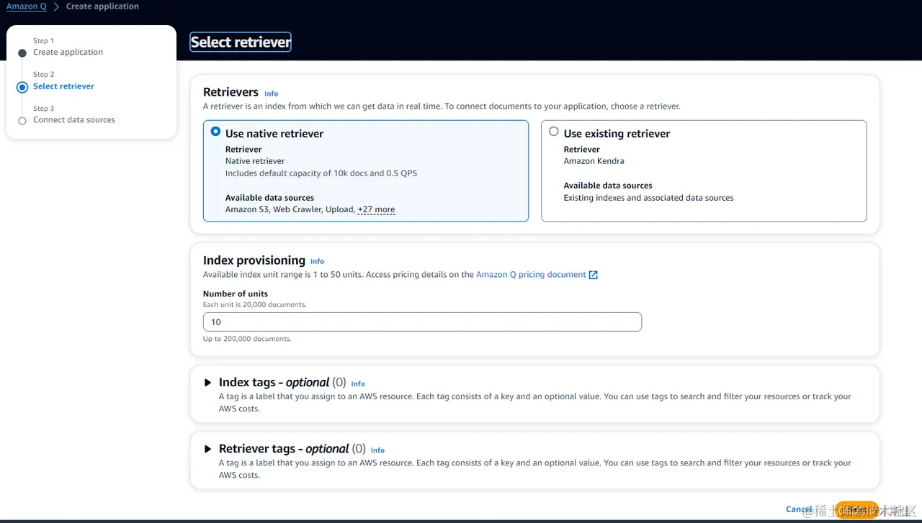
Task: Go to Step 1 Create application
Action: click(x=68, y=53)
